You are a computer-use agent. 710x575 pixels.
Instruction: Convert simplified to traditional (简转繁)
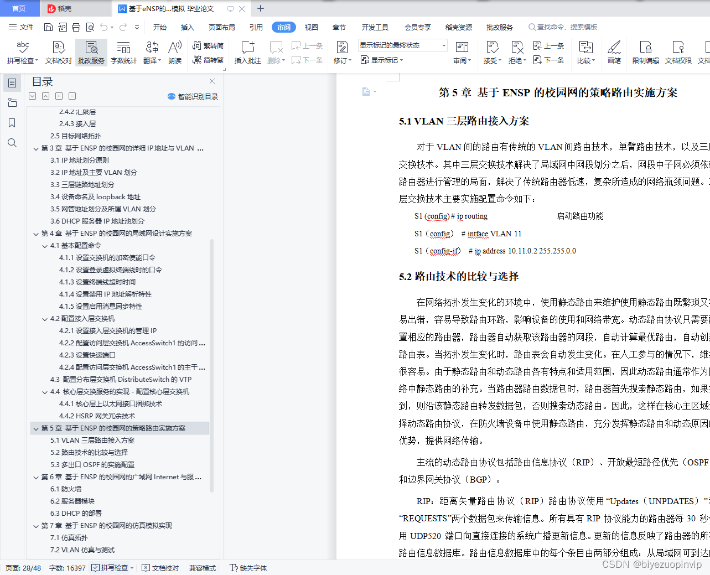[208, 60]
